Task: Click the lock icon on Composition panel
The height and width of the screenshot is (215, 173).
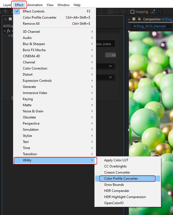Action: [139, 19]
